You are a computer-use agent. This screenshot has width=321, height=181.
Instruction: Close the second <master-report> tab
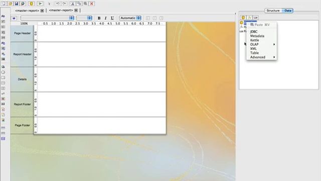tap(76, 10)
